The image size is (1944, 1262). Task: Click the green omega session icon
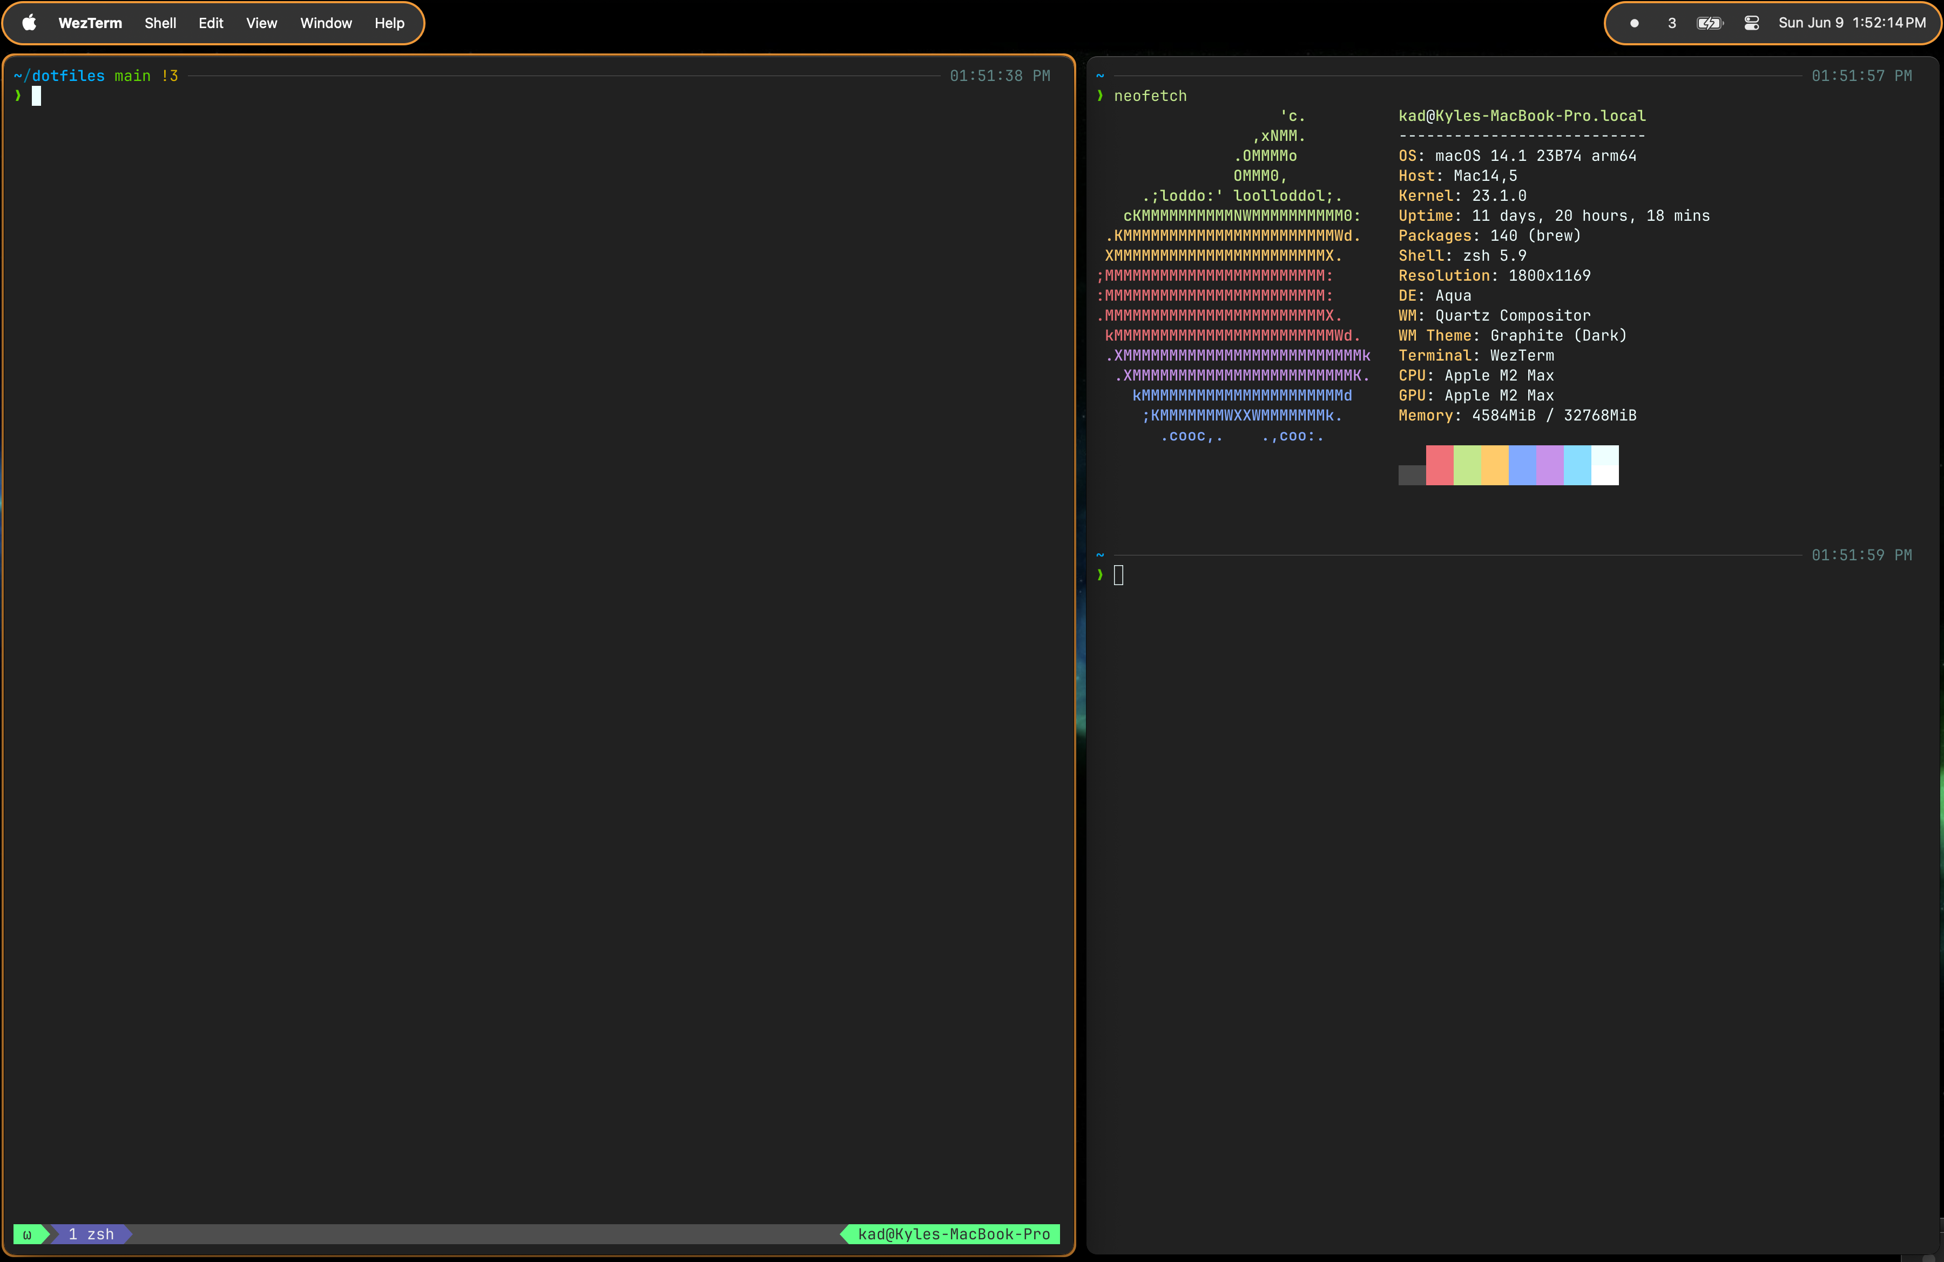[x=27, y=1234]
